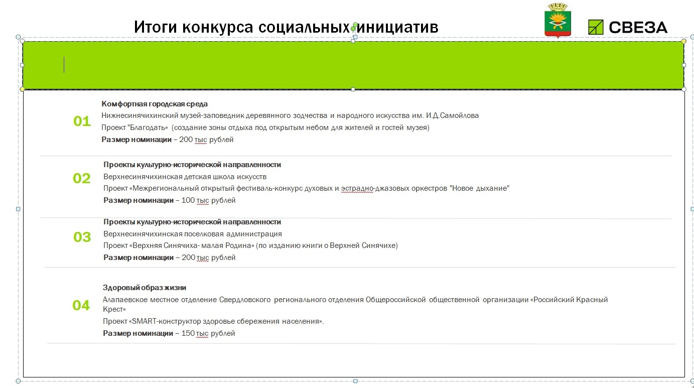694x388 pixels.
Task: Click the line about Нижнесинячихинский музей-заповедник
Action: click(x=290, y=115)
